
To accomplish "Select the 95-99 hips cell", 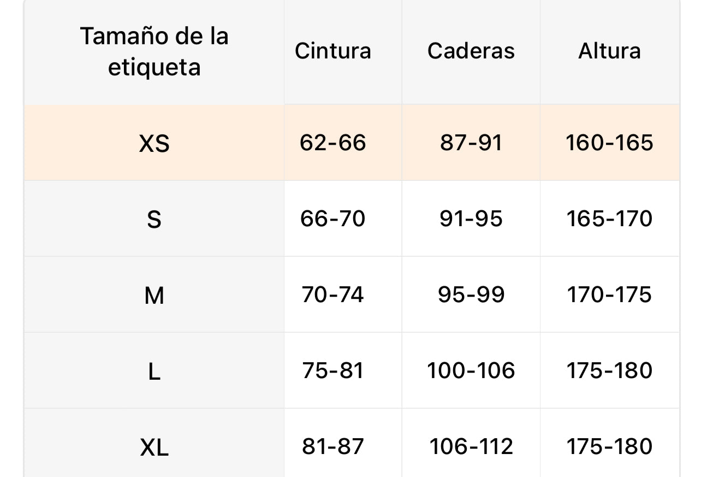I will pos(471,295).
